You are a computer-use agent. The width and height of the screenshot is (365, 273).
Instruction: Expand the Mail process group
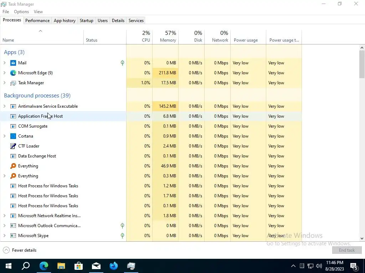coord(4,63)
